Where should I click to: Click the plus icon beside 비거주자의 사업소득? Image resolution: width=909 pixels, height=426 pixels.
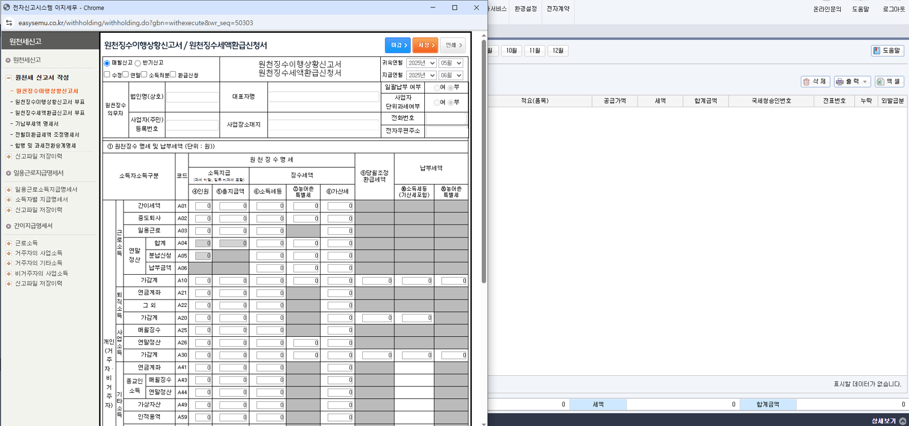pyautogui.click(x=8, y=274)
